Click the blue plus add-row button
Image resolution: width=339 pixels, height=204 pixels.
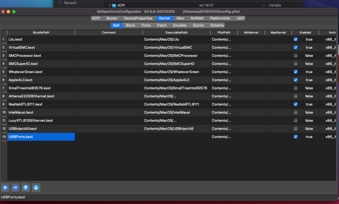(5, 187)
